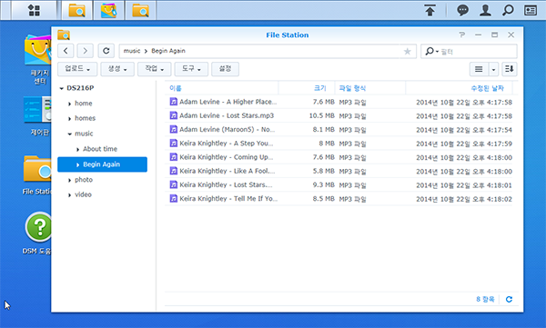Select Keira Knightley - Coming Up file
The image size is (546, 328).
tap(339, 157)
